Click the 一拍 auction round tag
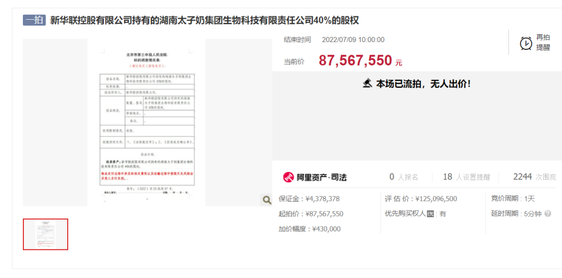562x278 pixels. (x=34, y=20)
